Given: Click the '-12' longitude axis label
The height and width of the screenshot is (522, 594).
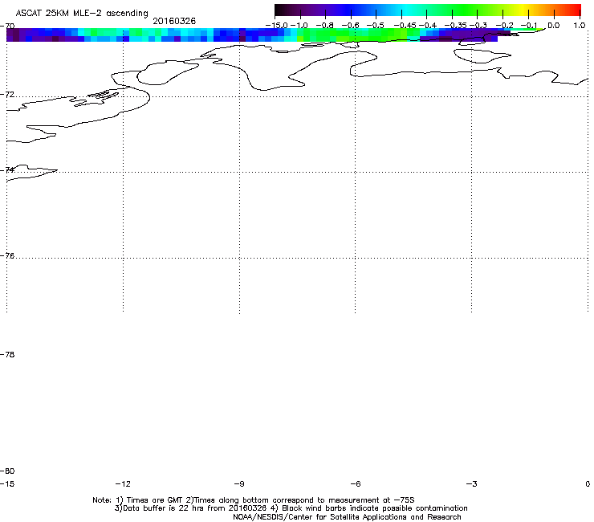Looking at the screenshot, I should pyautogui.click(x=123, y=483).
